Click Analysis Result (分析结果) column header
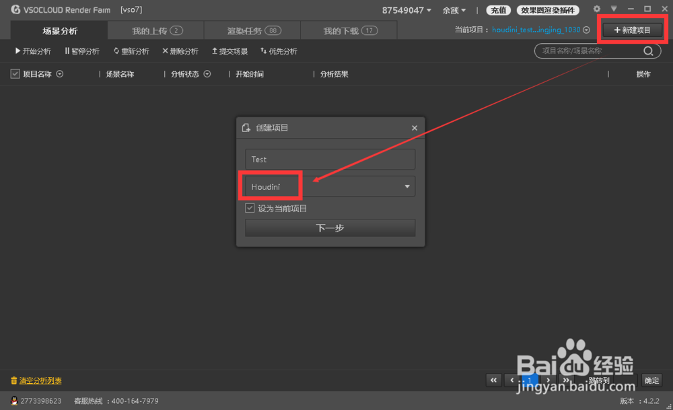Viewport: 673px width, 410px height. [x=334, y=74]
